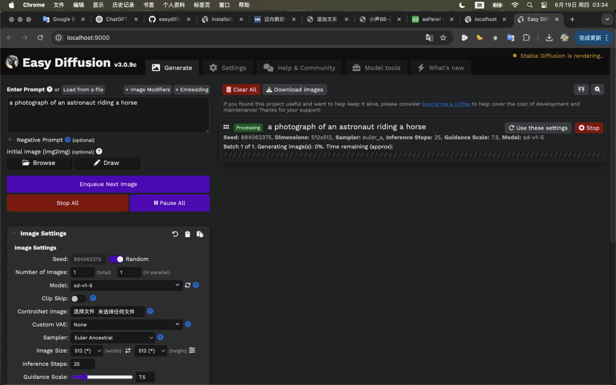The image size is (616, 385).
Task: Copy settings using the clipboard icon
Action: [x=188, y=234]
